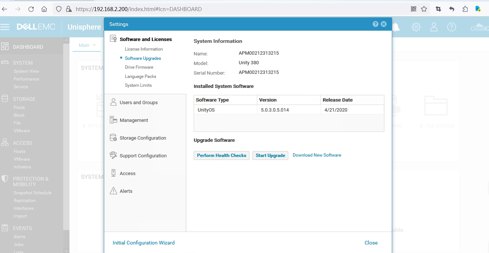Close the Settings dialog with X icon

384,24
